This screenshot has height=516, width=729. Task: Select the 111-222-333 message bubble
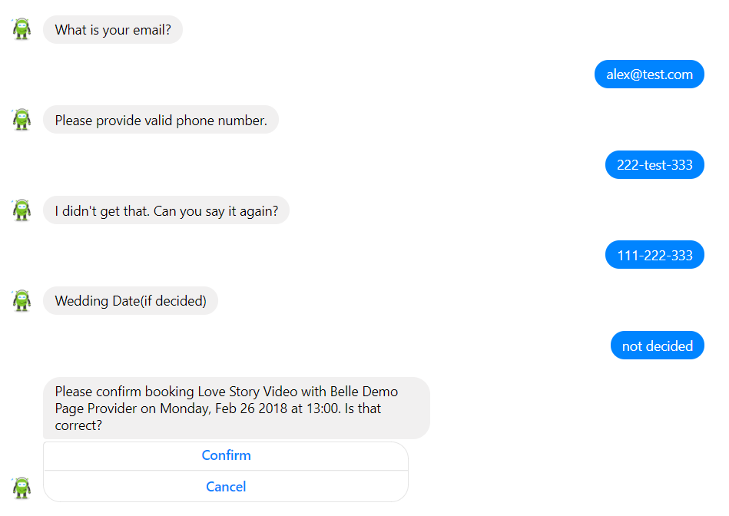tap(654, 255)
